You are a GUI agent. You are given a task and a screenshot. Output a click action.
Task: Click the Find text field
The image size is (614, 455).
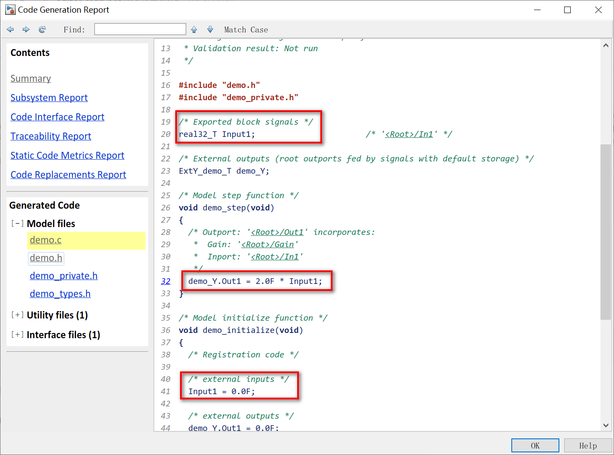click(140, 29)
